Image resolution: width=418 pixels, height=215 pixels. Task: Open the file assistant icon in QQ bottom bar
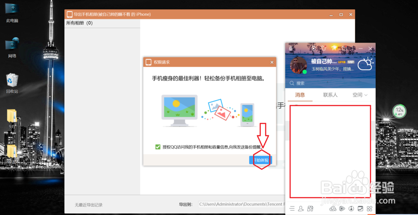(310, 208)
